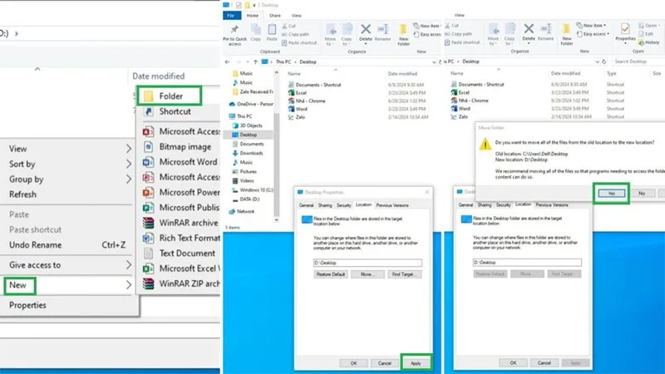This screenshot has width=665, height=374.
Task: Confirm Yes in Move Folder dialog
Action: tap(611, 194)
